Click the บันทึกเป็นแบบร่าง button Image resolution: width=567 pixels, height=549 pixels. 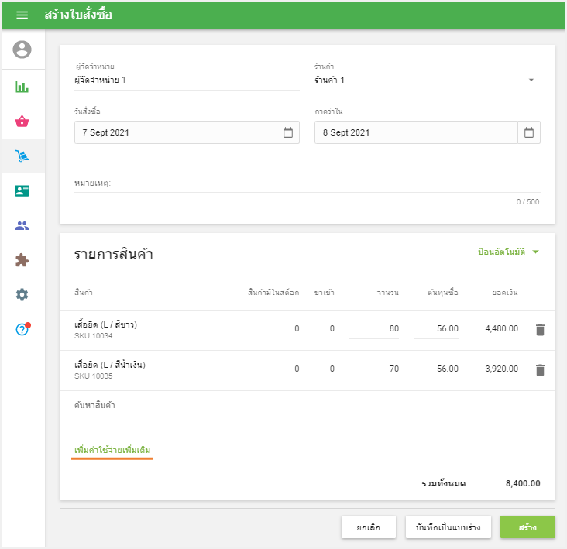click(448, 527)
